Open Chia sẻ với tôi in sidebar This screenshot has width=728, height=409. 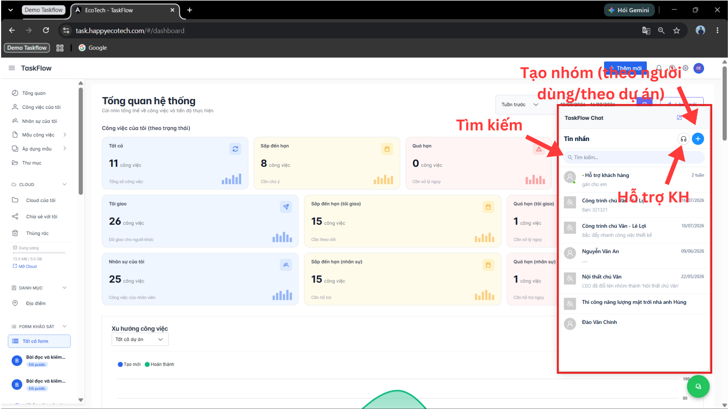41,217
